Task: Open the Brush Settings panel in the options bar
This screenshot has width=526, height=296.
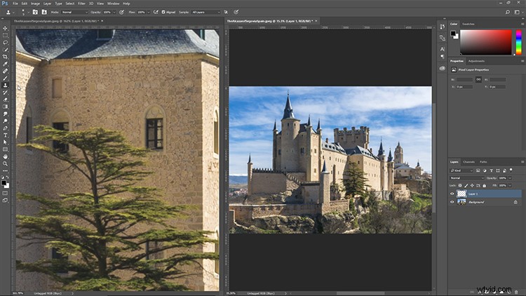Action: (x=35, y=12)
